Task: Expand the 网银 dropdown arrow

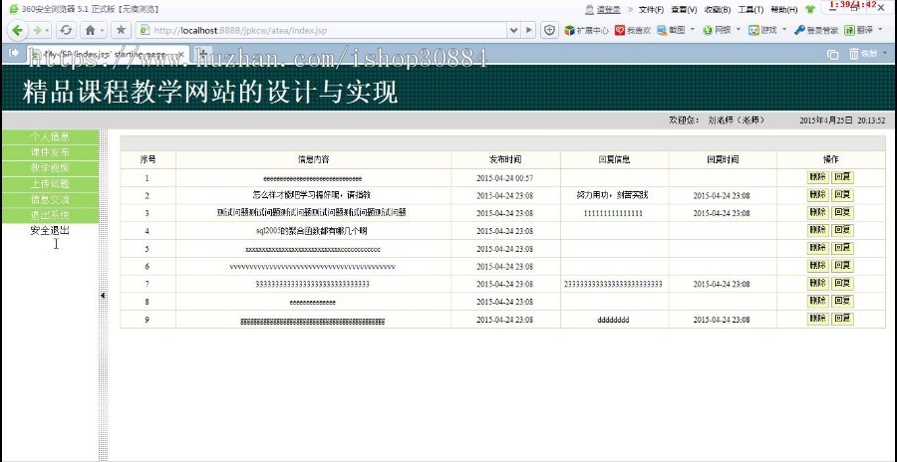Action: coord(738,29)
